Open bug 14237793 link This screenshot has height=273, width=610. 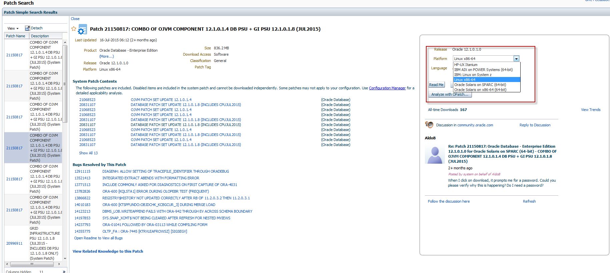[82, 225]
